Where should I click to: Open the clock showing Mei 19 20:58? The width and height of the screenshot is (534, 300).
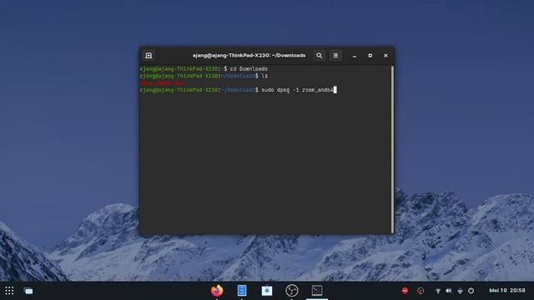click(507, 291)
